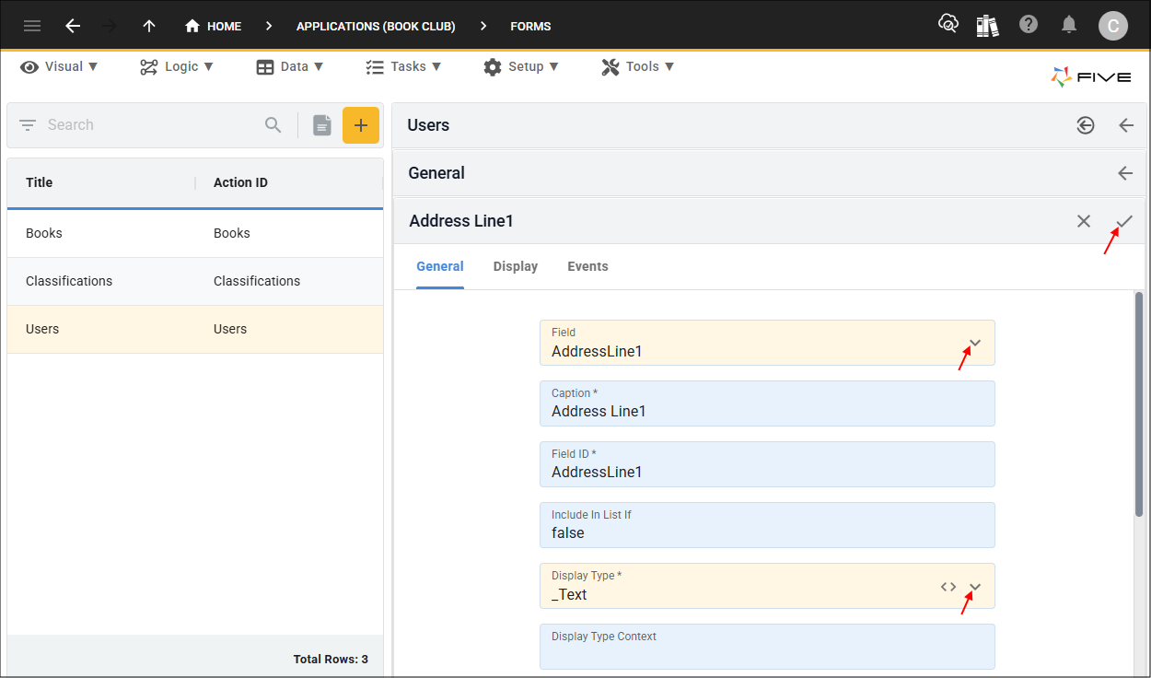Click the back arrow in top bar
Screen dimensions: 1151x678
pyautogui.click(x=73, y=26)
